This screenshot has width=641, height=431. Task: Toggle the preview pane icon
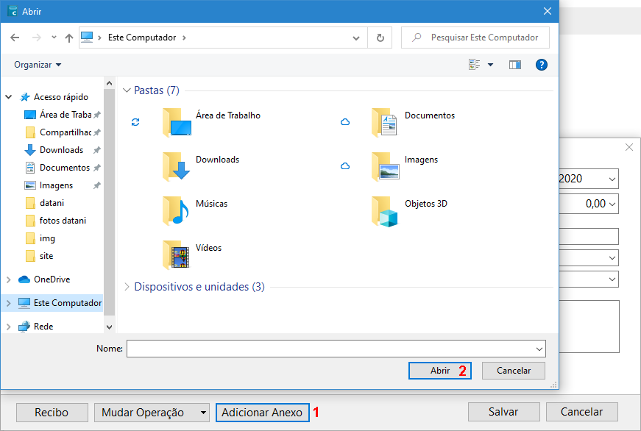pos(514,65)
